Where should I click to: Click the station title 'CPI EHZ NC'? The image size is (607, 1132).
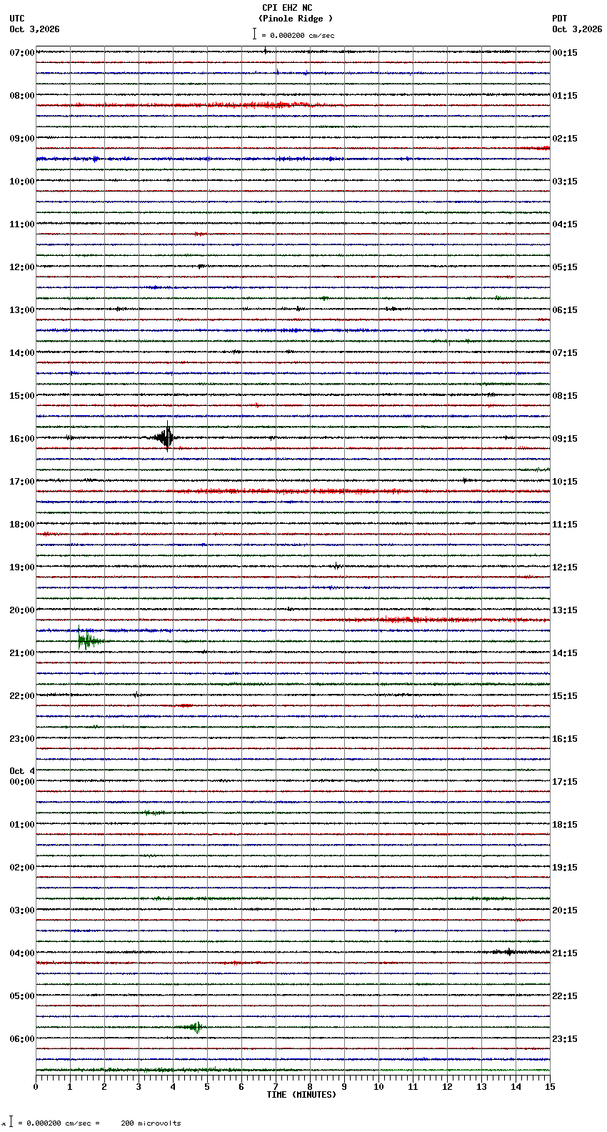(287, 8)
